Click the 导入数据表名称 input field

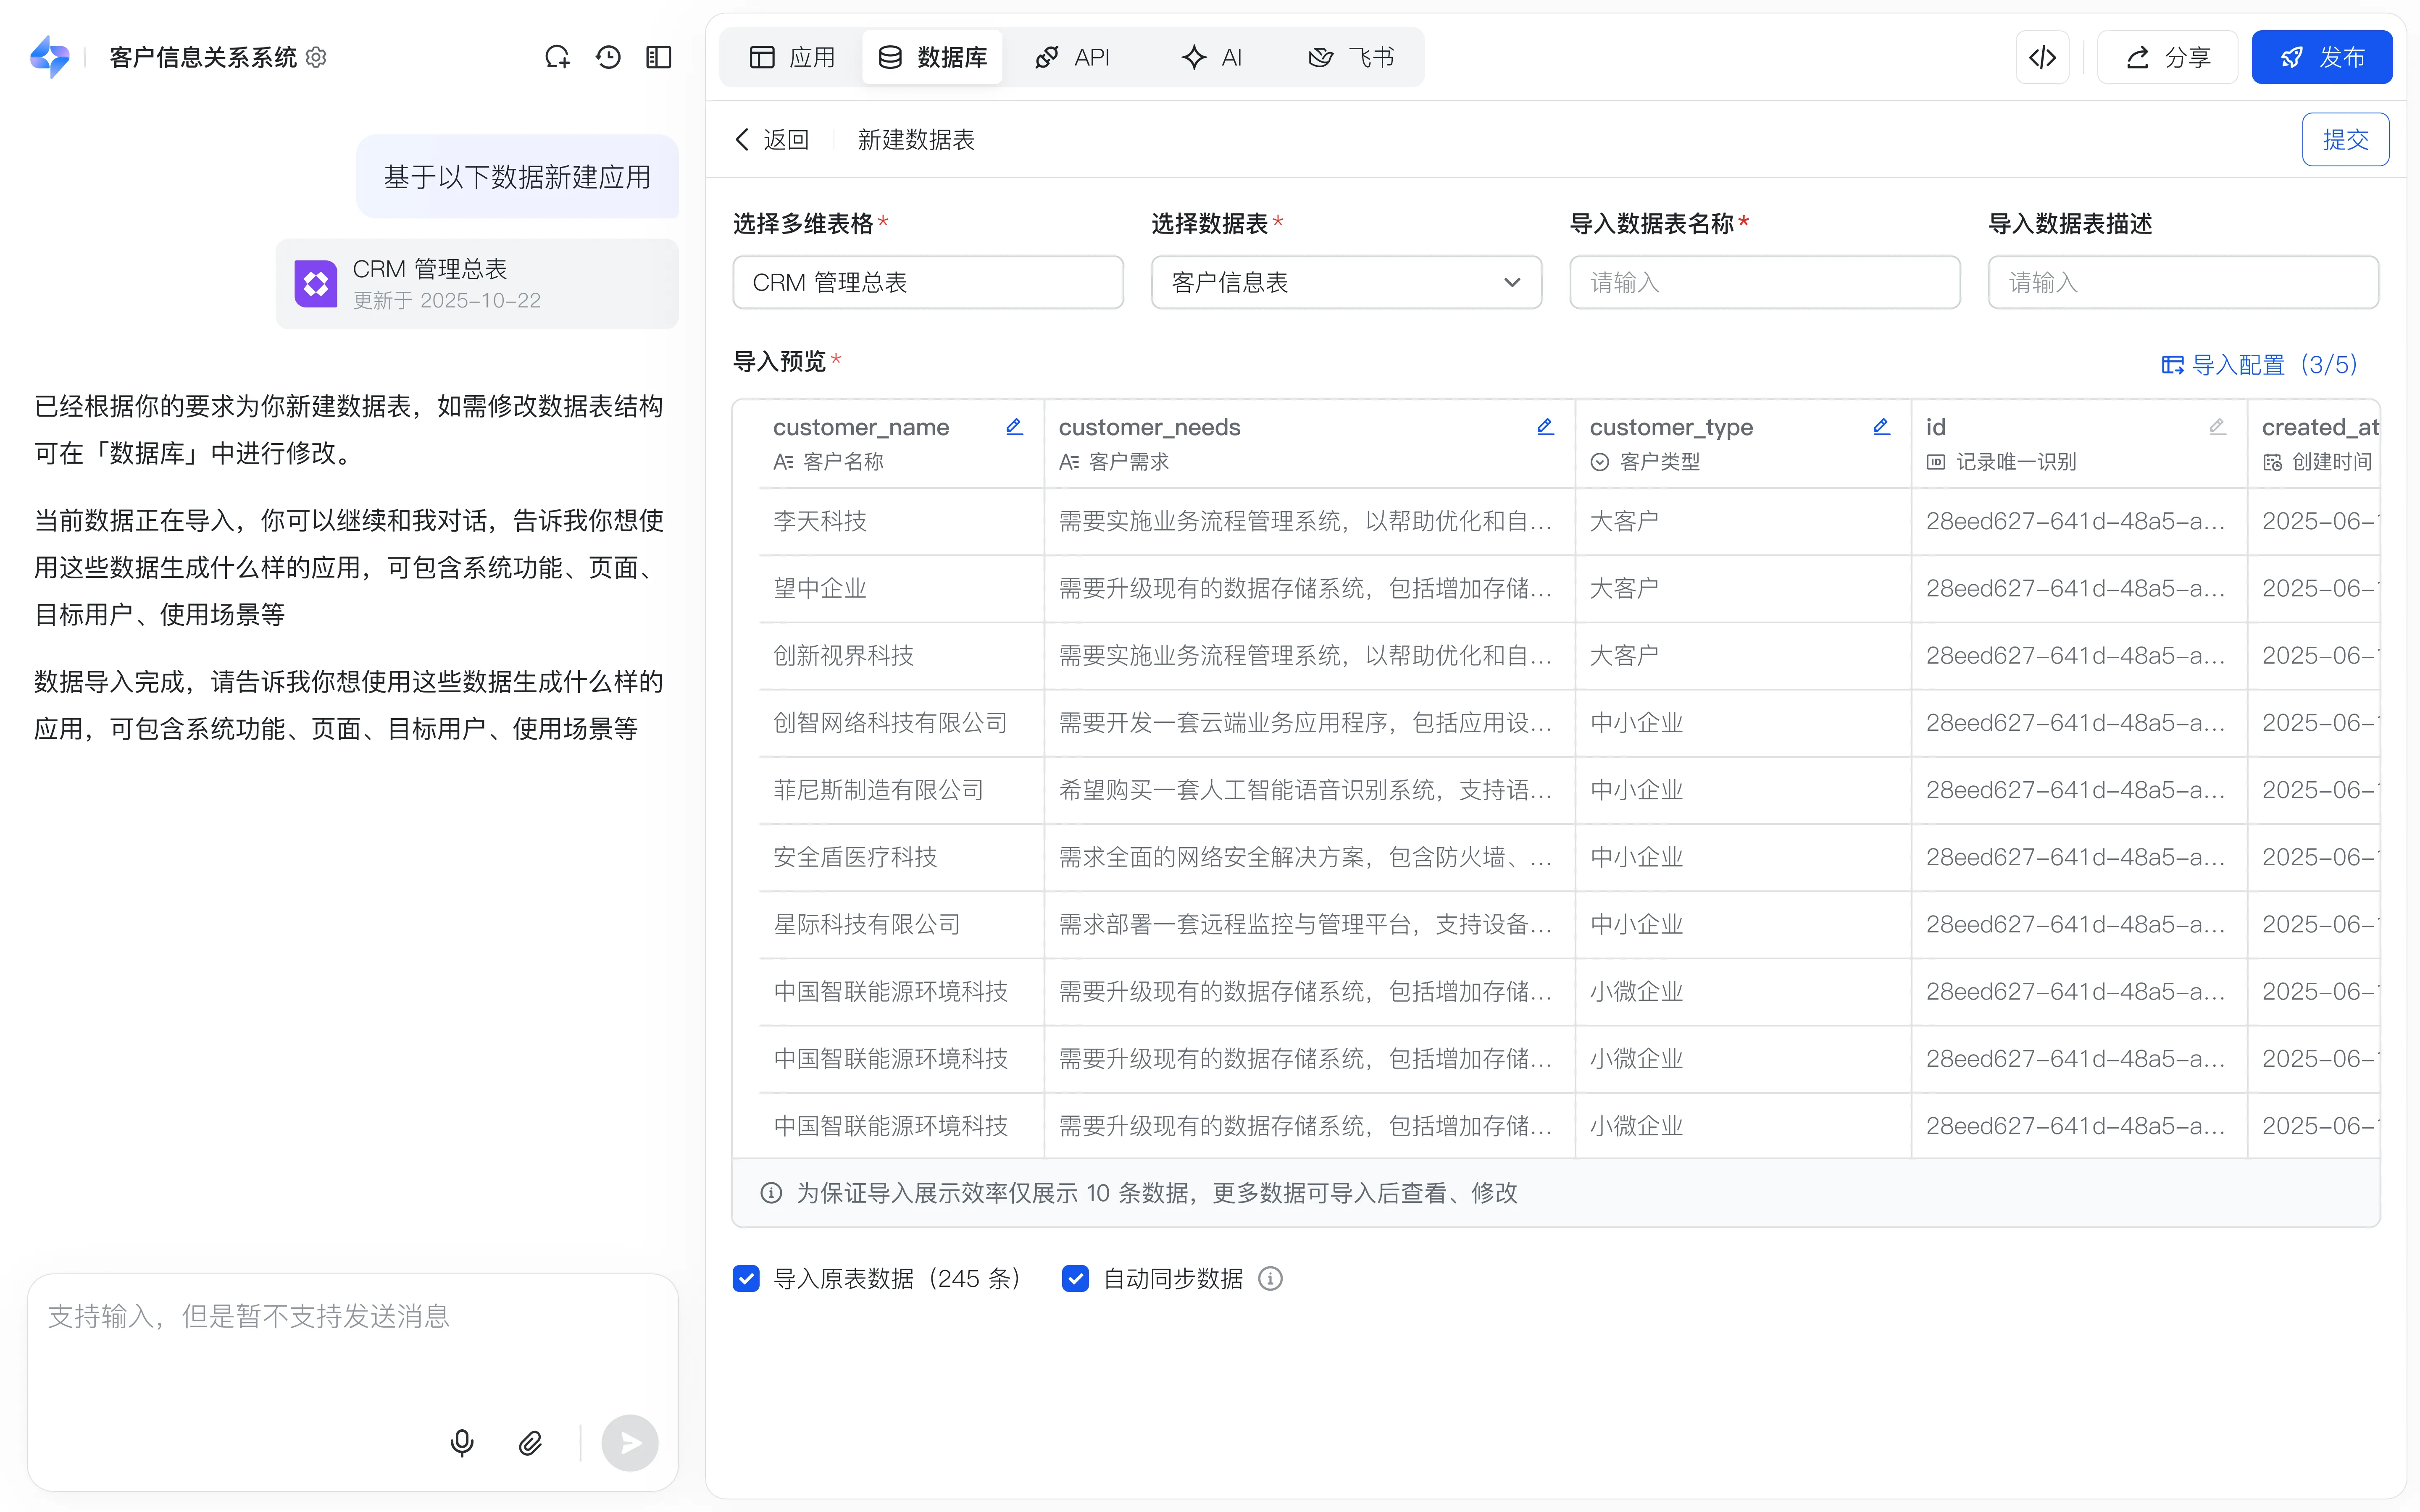coord(1764,282)
